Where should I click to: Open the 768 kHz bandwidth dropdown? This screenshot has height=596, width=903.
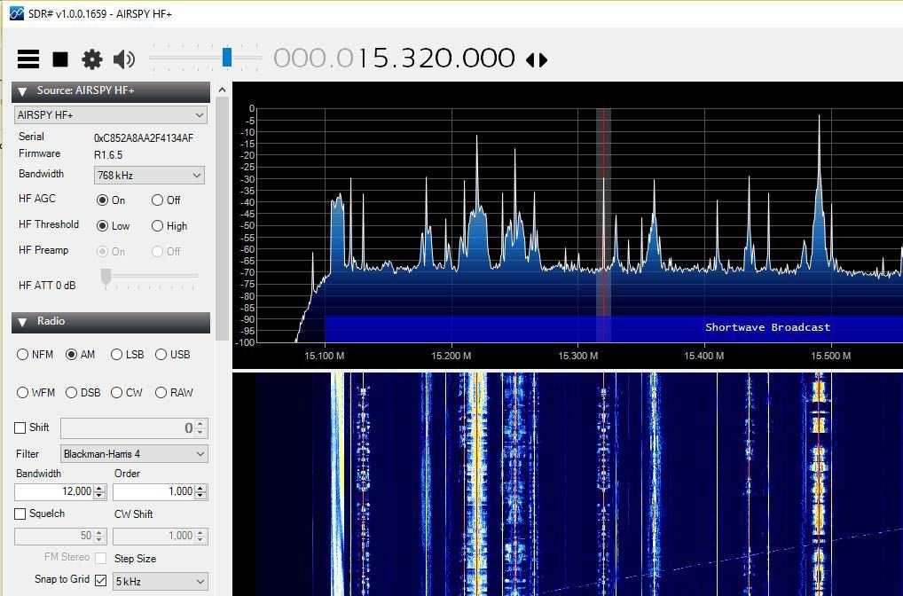coord(149,175)
